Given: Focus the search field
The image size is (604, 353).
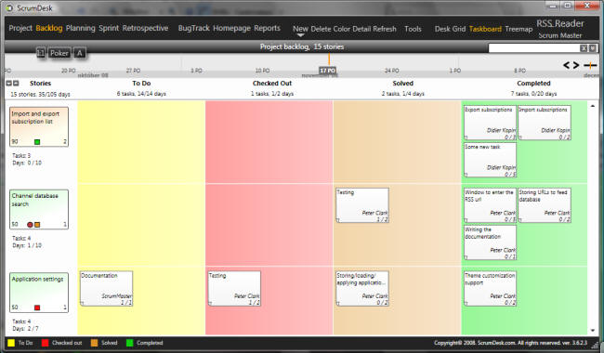Looking at the screenshot, I should [534, 48].
